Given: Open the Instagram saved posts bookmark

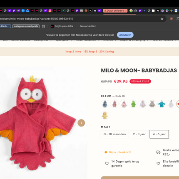Looking at the screenshot, I should click(x=26, y=26).
